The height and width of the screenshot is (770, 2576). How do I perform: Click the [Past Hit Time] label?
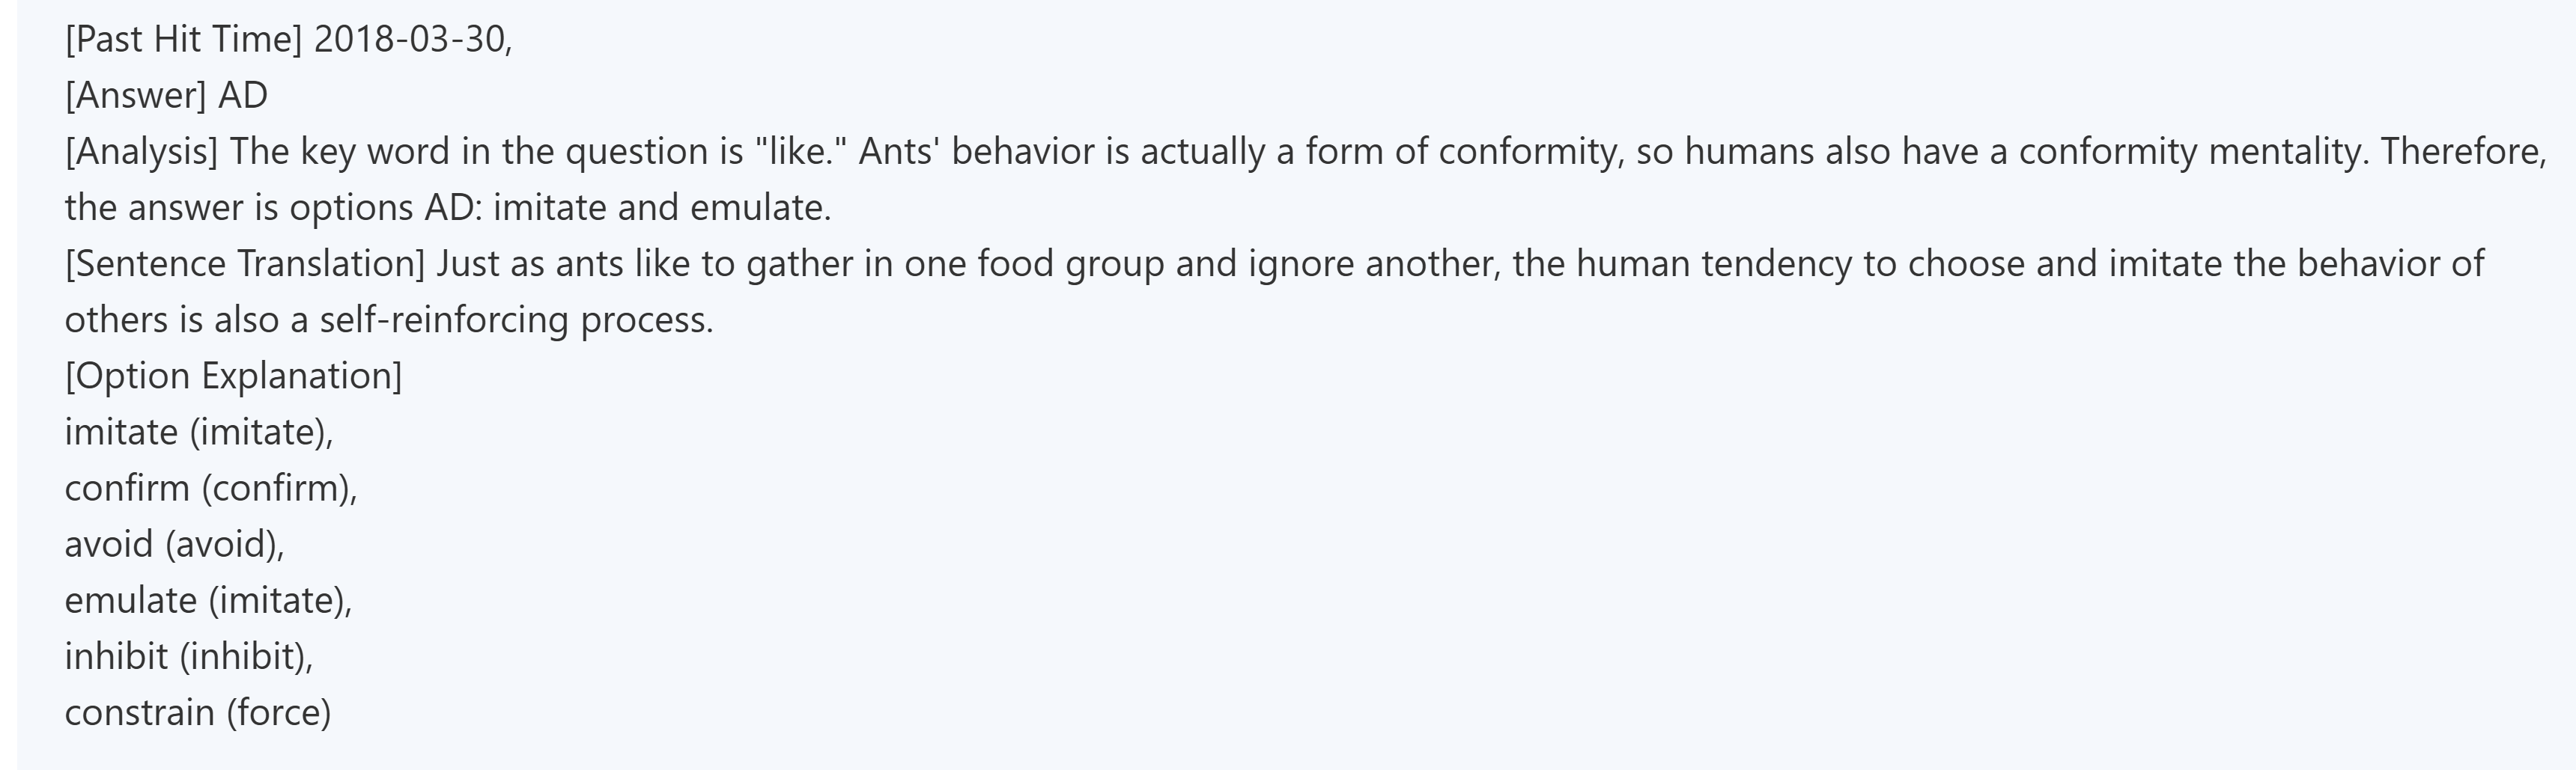coord(183,40)
